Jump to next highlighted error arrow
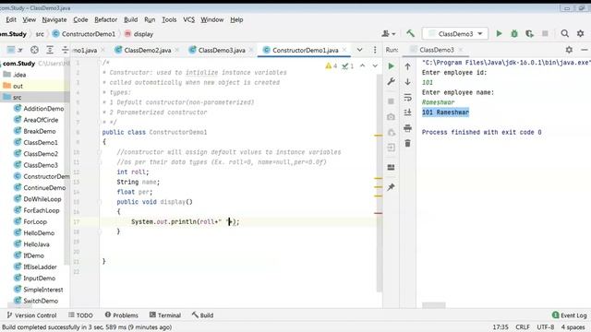Viewport: 591px width, 332px height. pyautogui.click(x=375, y=65)
